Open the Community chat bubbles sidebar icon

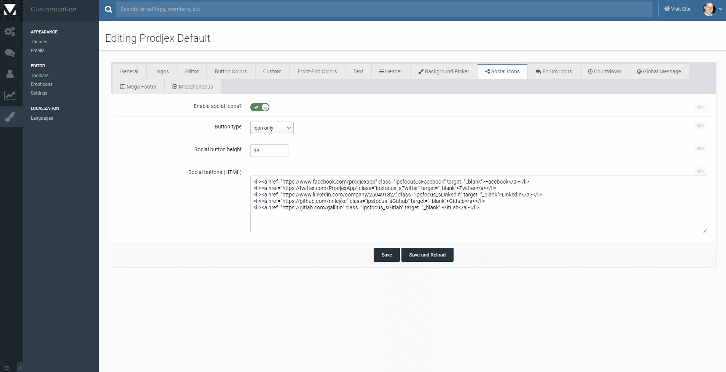(10, 53)
